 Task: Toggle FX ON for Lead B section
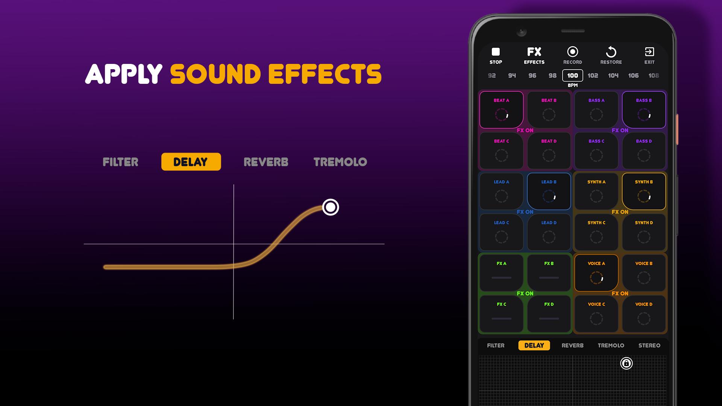(525, 212)
